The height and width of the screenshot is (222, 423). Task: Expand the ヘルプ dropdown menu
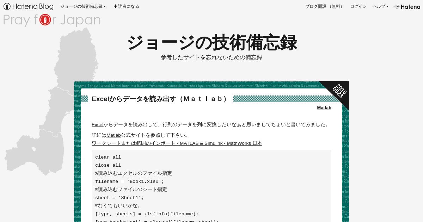click(x=380, y=6)
